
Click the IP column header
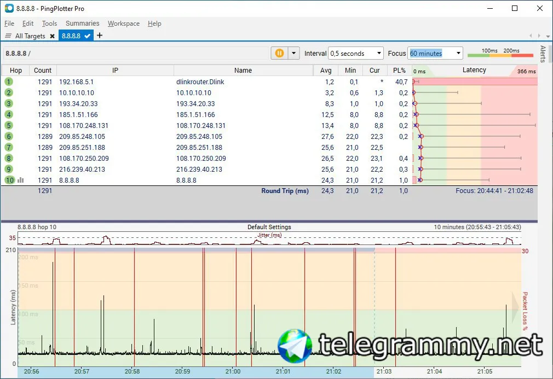(115, 71)
